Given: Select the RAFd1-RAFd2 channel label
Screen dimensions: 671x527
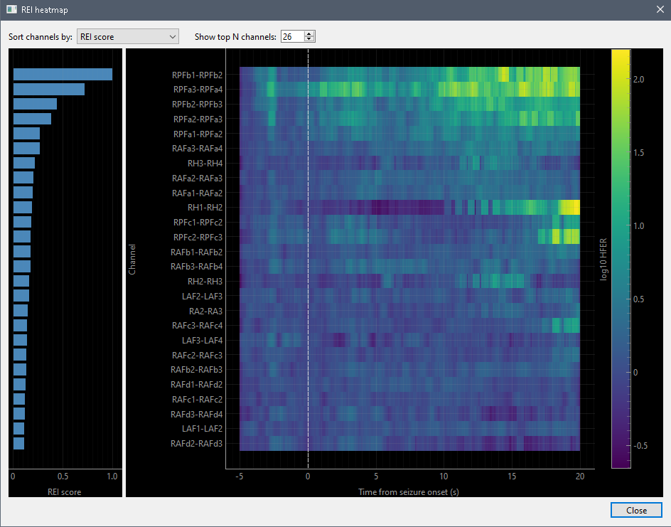Looking at the screenshot, I should 196,385.
